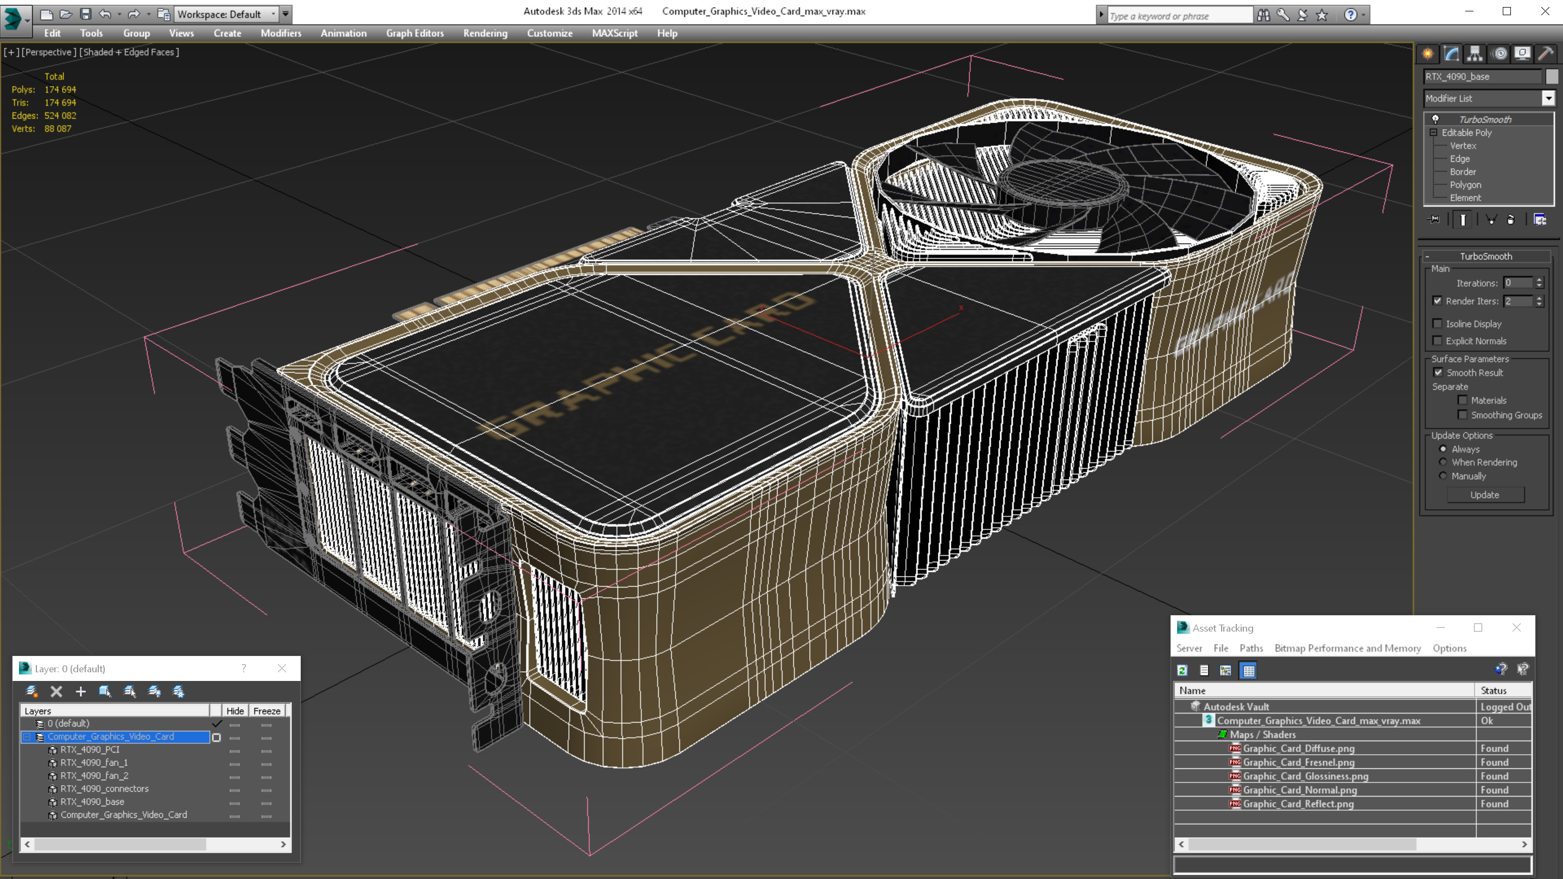Viewport: 1563px width, 879px height.
Task: Click the Hide column header
Action: click(235, 710)
